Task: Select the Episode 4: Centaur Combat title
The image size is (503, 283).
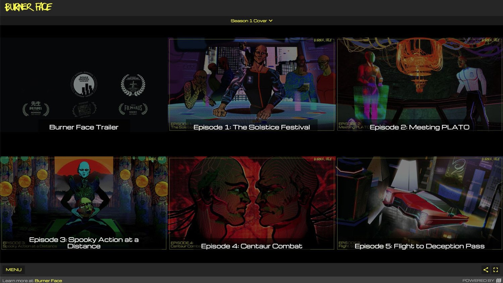Action: point(251,246)
